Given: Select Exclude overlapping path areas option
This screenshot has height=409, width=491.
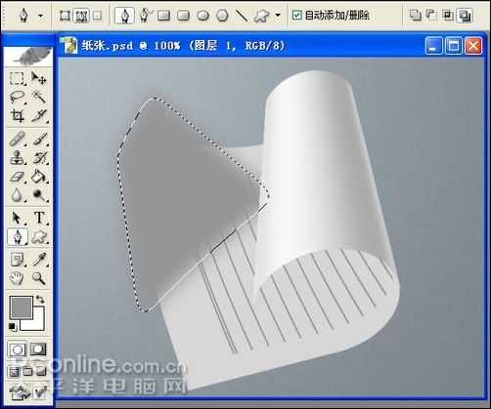Looking at the screenshot, I should (465, 15).
